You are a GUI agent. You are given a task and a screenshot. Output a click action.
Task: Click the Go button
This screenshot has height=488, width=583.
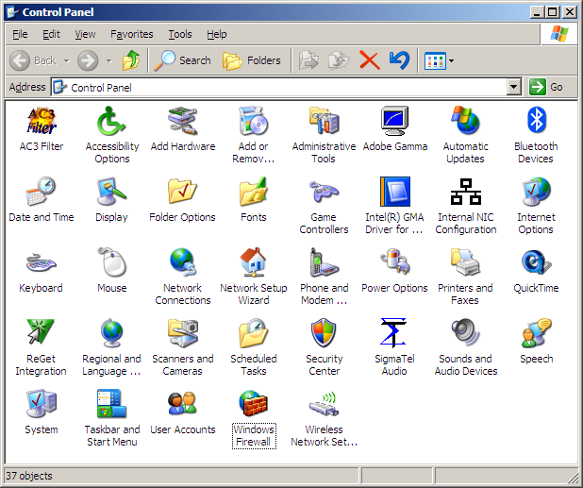click(546, 87)
